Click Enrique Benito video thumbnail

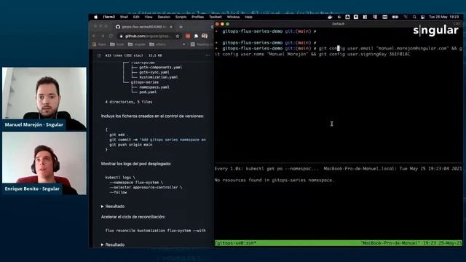[x=44, y=163]
